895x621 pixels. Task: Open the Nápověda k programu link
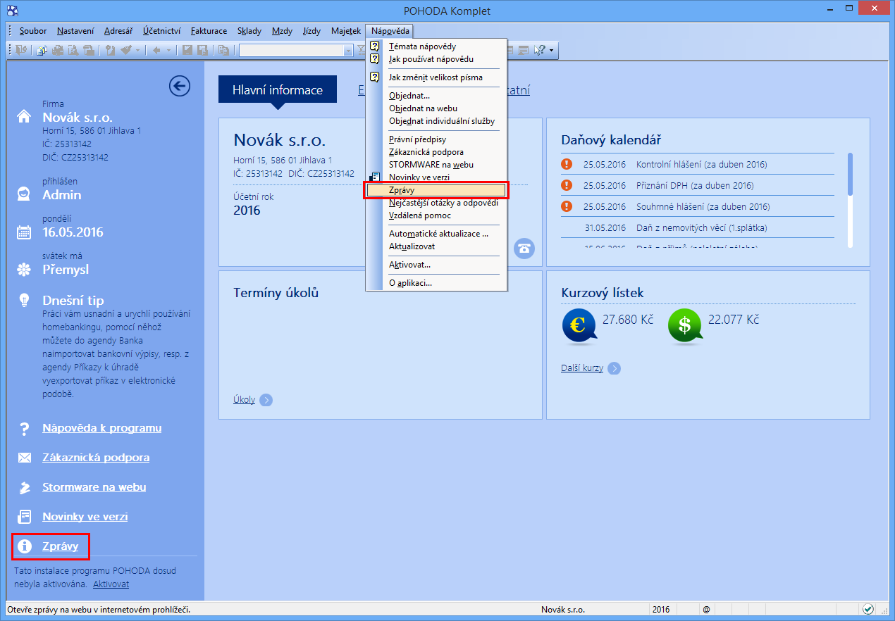click(x=101, y=428)
